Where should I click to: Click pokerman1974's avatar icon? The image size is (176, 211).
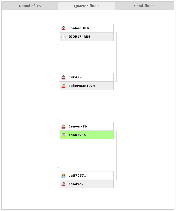coord(63,86)
